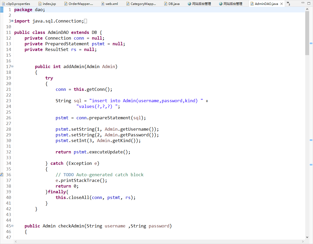Click 'getConn()' call on line 21
The width and height of the screenshot is (313, 244).
[98, 89]
